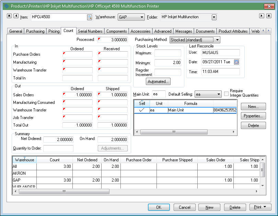Switch to the Serial Numbers tab
The height and width of the screenshot is (216, 278).
[x=90, y=31]
